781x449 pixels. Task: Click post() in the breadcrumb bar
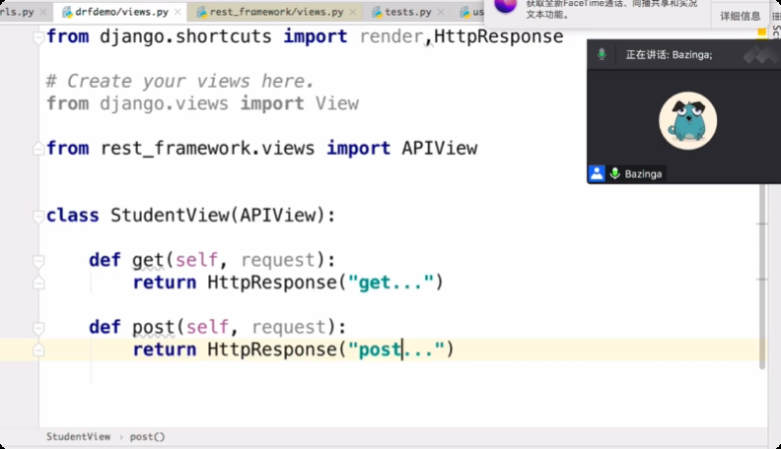pos(147,436)
